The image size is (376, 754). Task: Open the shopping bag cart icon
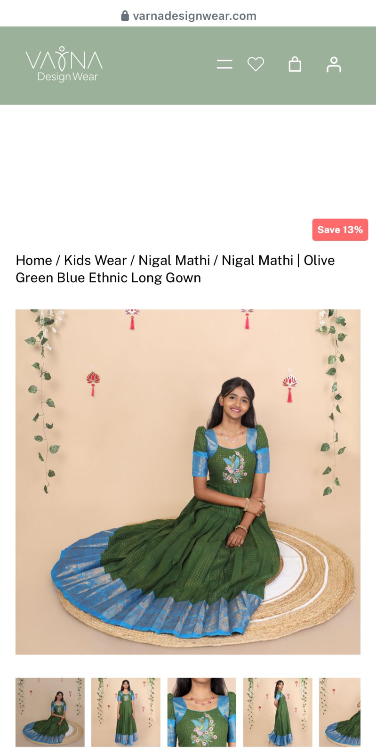pyautogui.click(x=295, y=64)
